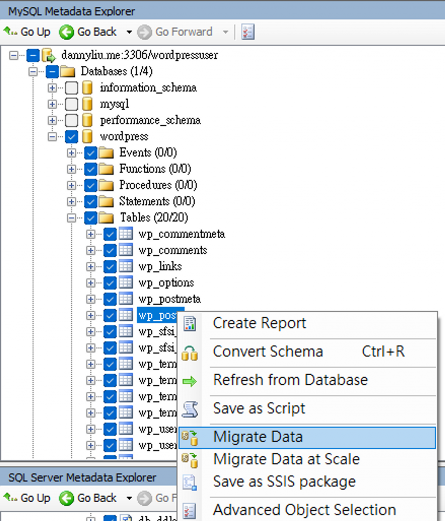Click wordpress database cylinder icon
The height and width of the screenshot is (521, 445).
(x=87, y=137)
